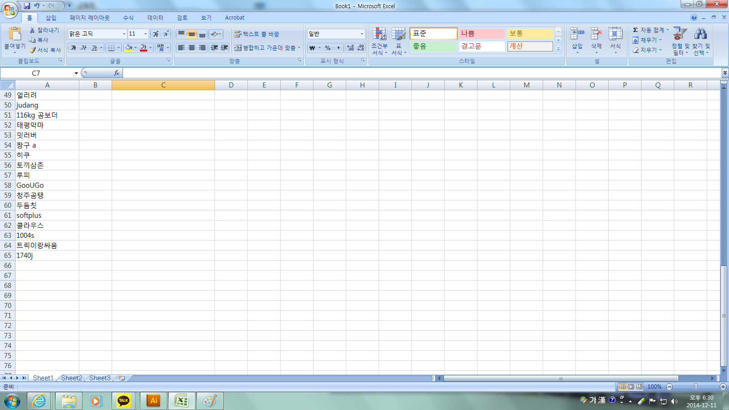This screenshot has width=729, height=410.
Task: Toggle middle vertical alignment
Action: coord(192,34)
